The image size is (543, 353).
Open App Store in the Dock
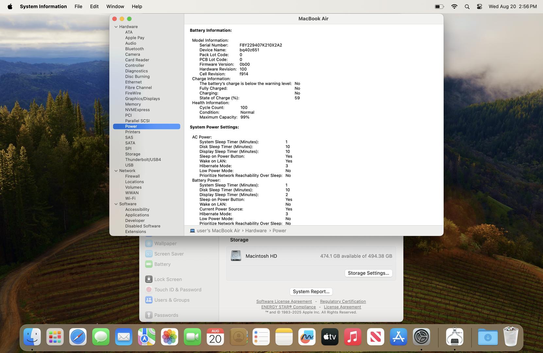point(399,337)
